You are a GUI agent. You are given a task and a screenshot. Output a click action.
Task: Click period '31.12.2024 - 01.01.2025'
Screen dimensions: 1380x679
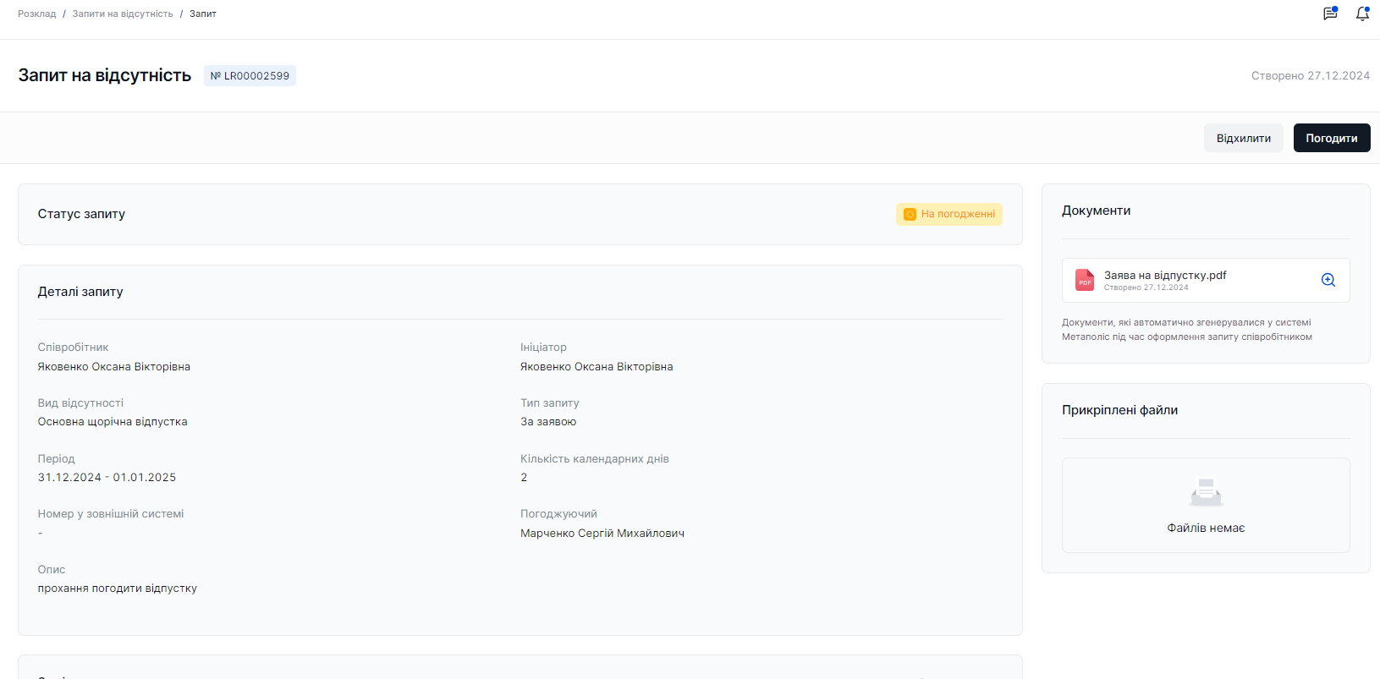(107, 477)
